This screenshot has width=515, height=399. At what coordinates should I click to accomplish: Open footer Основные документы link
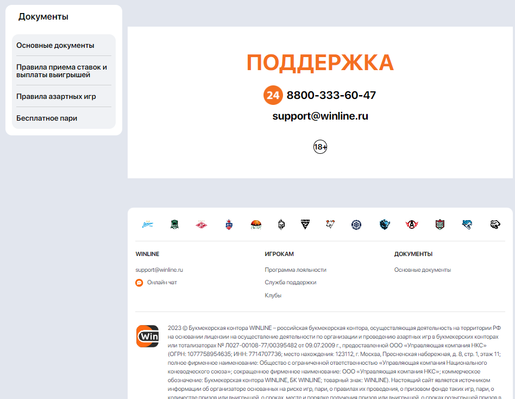coord(423,270)
